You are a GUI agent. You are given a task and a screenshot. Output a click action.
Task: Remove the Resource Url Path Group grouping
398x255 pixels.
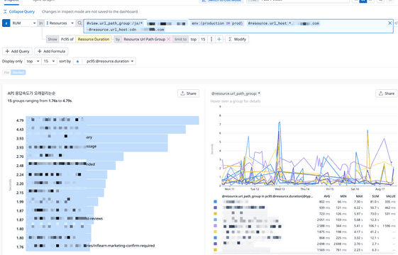tap(169, 39)
